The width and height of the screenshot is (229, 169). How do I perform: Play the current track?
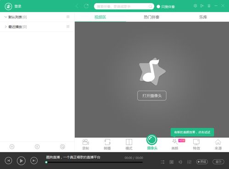click(x=21, y=161)
